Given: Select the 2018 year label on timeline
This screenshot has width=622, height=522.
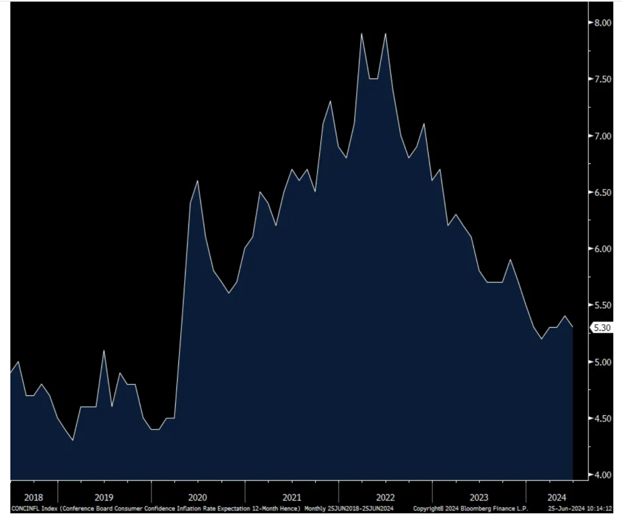Looking at the screenshot, I should click(x=34, y=498).
